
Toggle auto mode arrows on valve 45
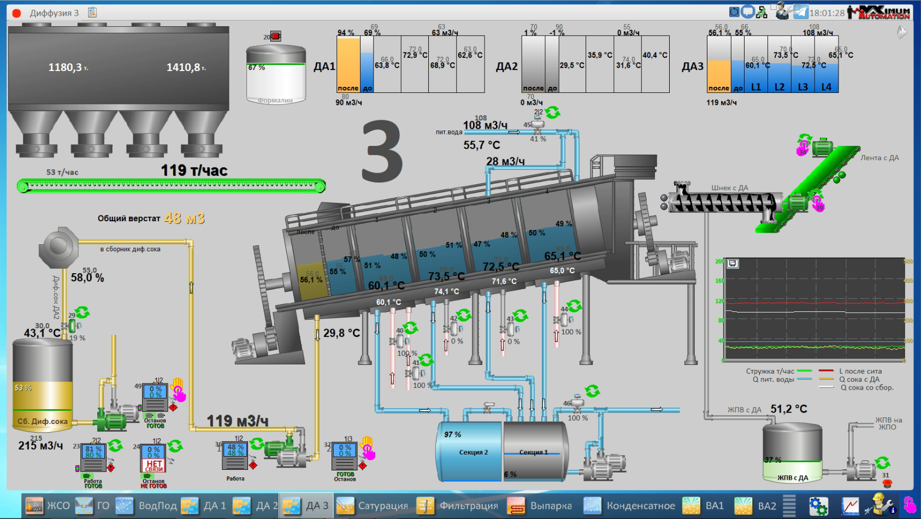(553, 113)
